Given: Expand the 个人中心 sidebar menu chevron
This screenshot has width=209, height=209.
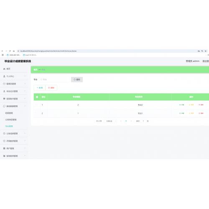Looking at the screenshot, I should (x=25, y=76).
